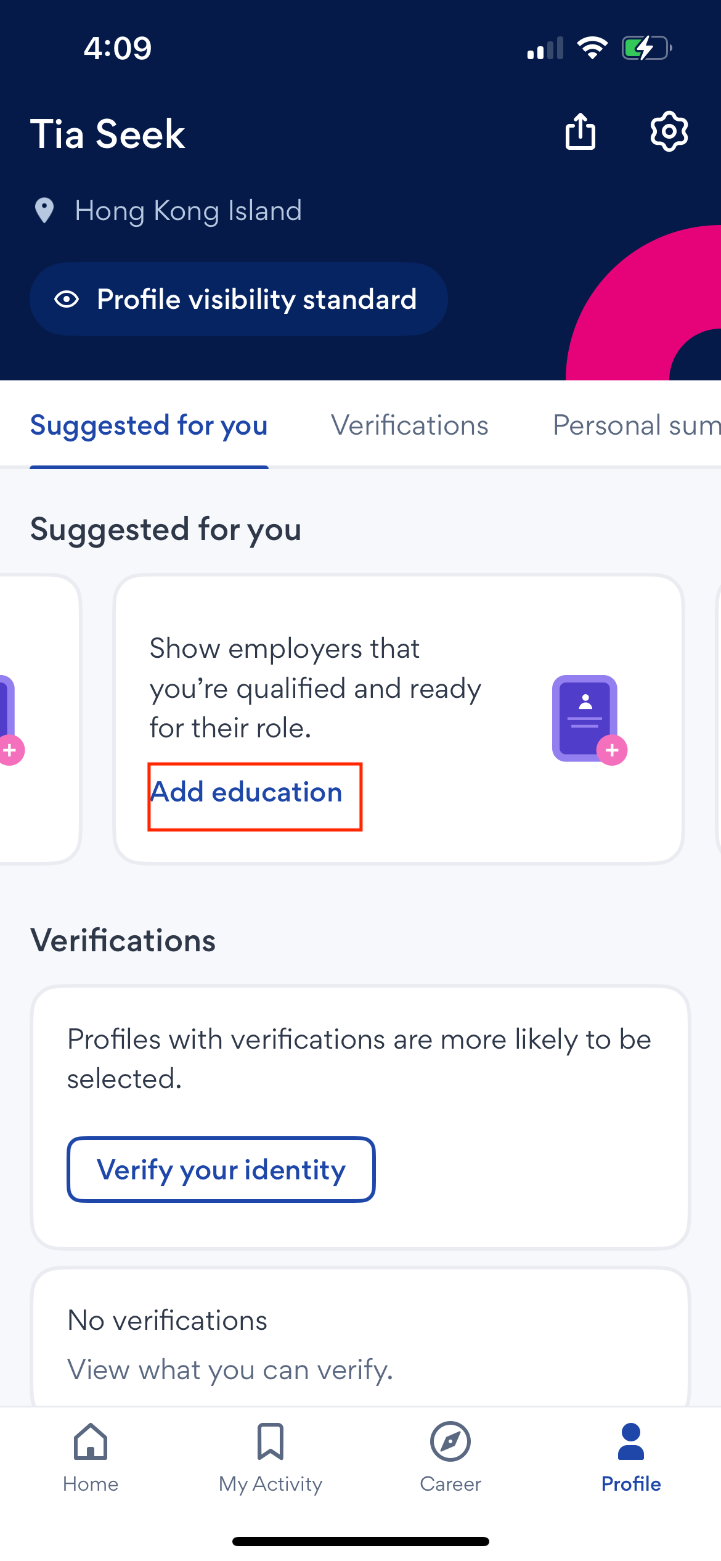
Task: Tap the eye icon for profile visibility
Action: point(67,300)
